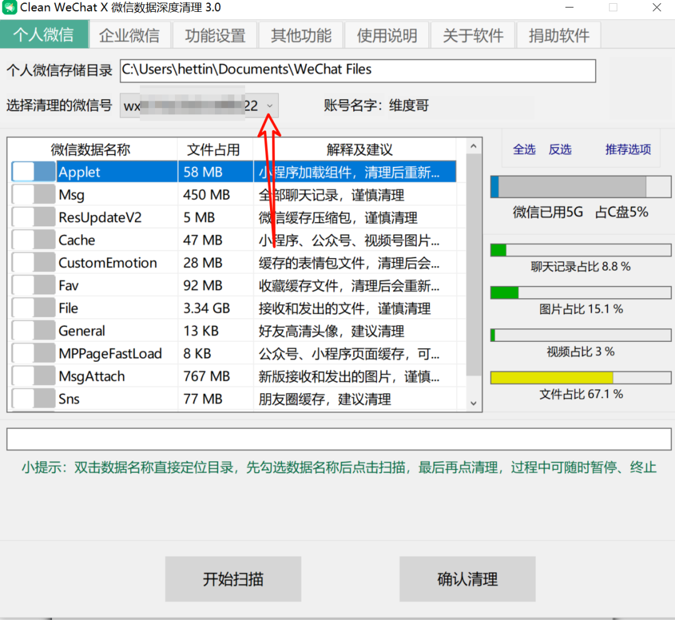675x620 pixels.
Task: 打开功能设置选项卡
Action: point(214,35)
